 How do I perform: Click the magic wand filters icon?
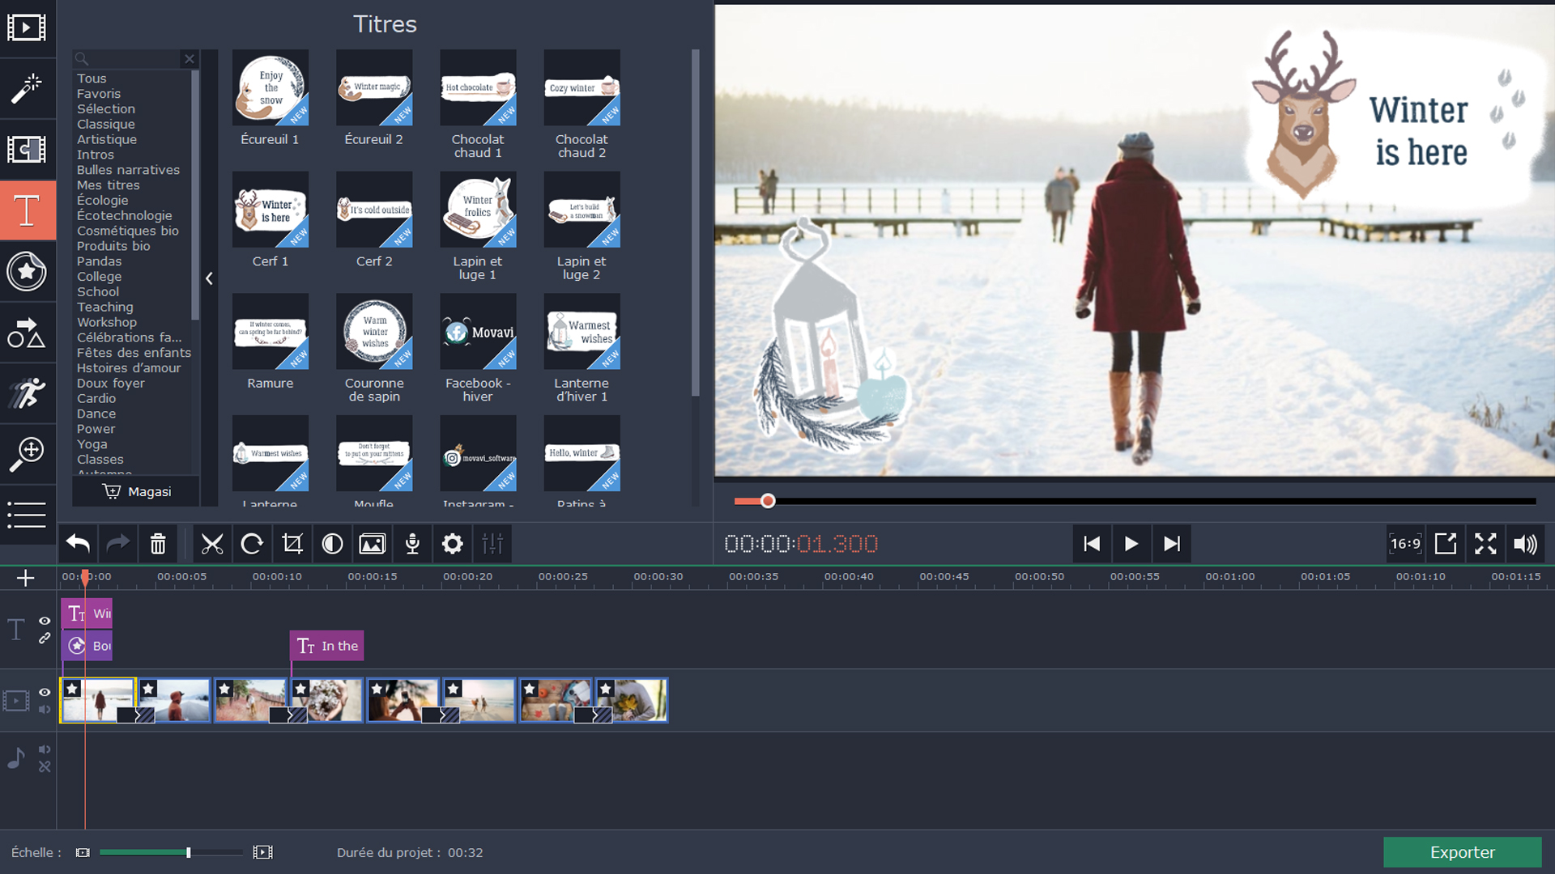point(27,88)
